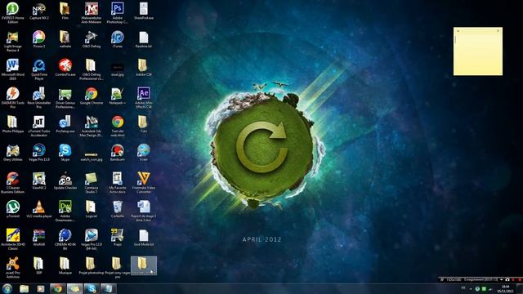This screenshot has width=523, height=294.
Task: Click the yellow sticky note body
Action: click(477, 54)
